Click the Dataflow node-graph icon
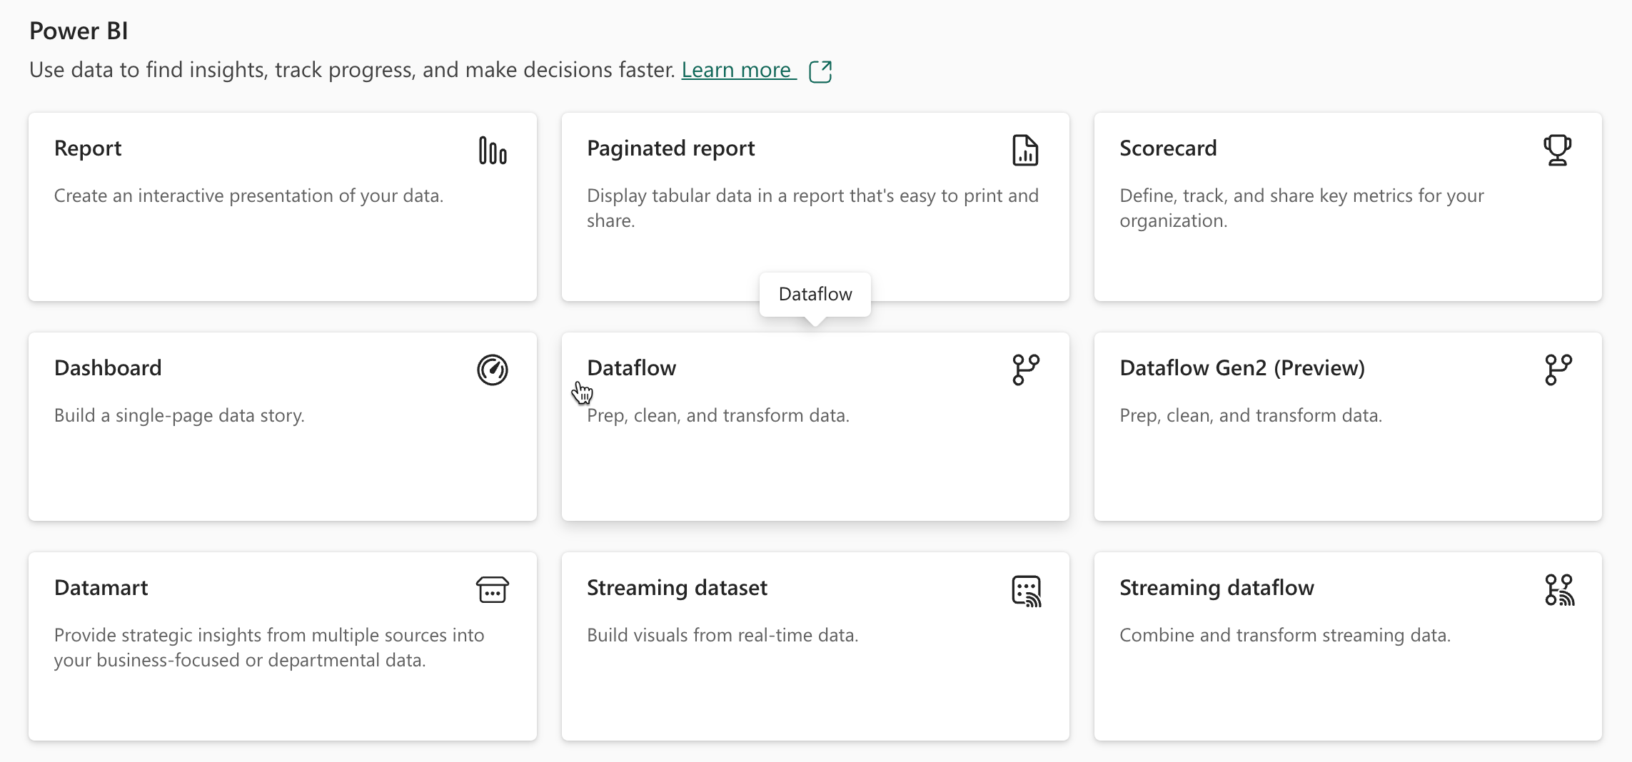The width and height of the screenshot is (1632, 762). [x=1025, y=370]
